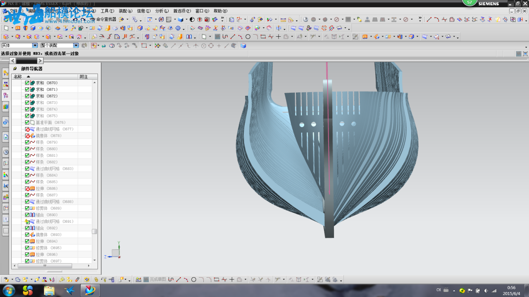The width and height of the screenshot is (529, 297).
Task: Click the colorful pinwheel taskbar icon
Action: pos(28,290)
